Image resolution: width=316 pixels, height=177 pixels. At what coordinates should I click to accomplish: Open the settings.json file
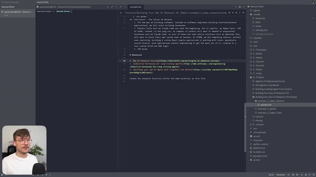point(261,30)
